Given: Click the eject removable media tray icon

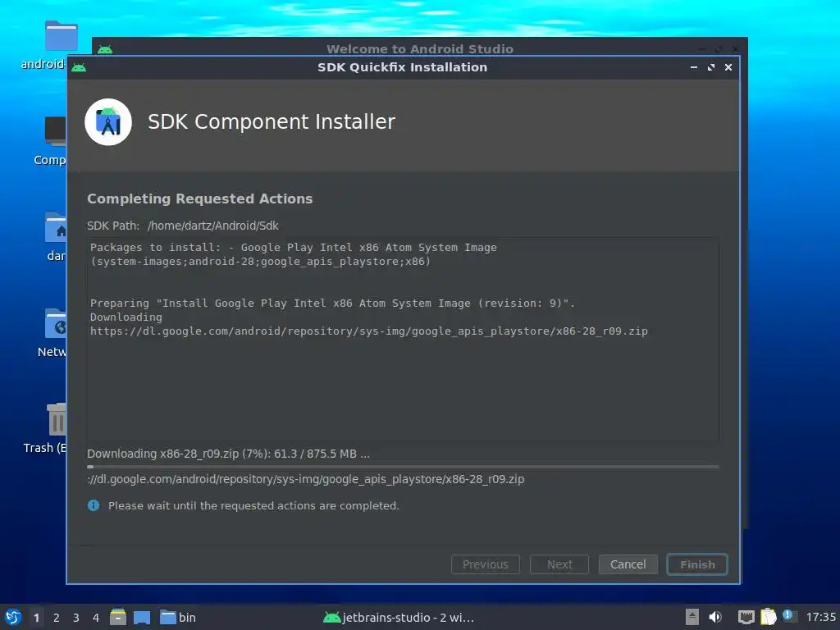Looking at the screenshot, I should click(692, 617).
